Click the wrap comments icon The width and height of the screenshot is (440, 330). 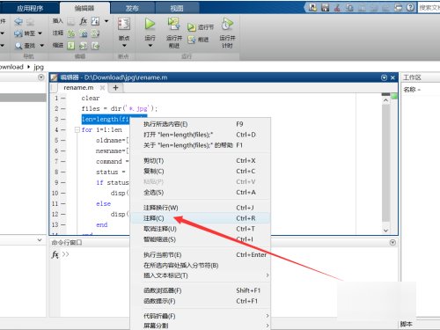pos(95,33)
